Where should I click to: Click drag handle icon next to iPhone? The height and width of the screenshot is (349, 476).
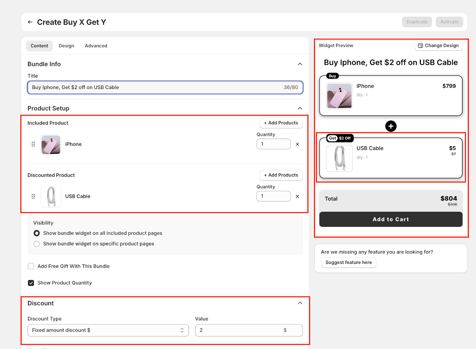(33, 144)
